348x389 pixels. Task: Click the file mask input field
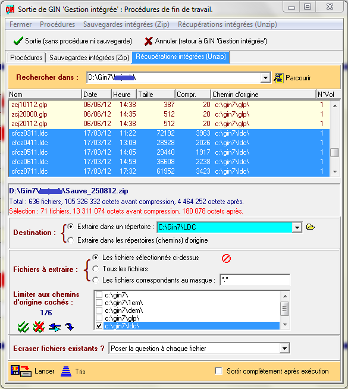[255, 280]
